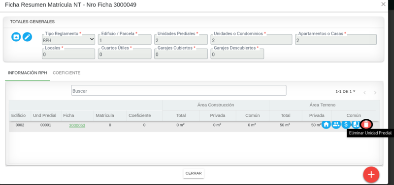Switch to the COEFICIENTE tab
Viewport: 394px width, 185px height.
click(66, 73)
